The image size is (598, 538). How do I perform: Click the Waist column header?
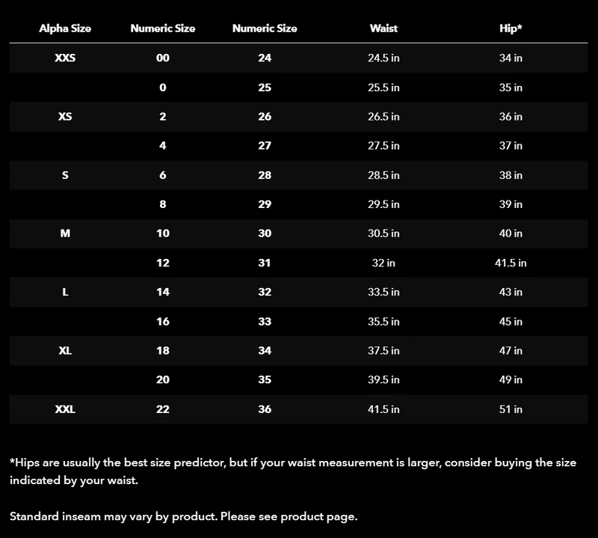383,28
